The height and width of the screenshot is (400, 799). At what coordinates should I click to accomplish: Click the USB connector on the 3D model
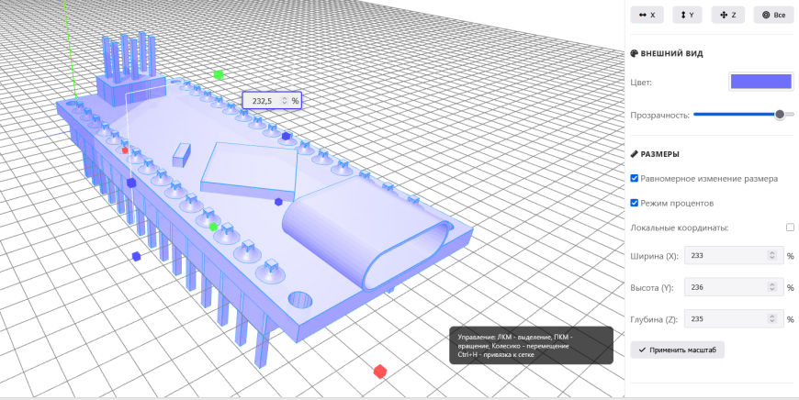[x=366, y=234]
